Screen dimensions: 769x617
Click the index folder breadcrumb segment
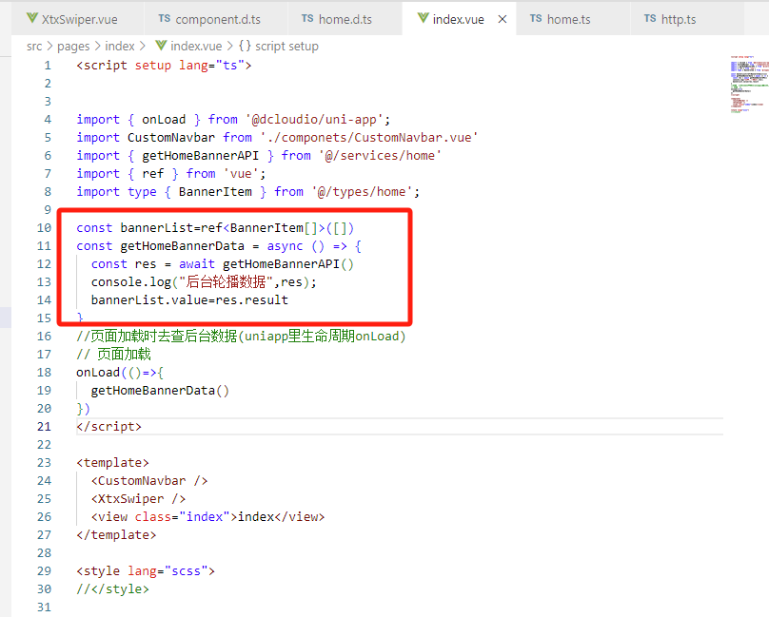point(120,46)
